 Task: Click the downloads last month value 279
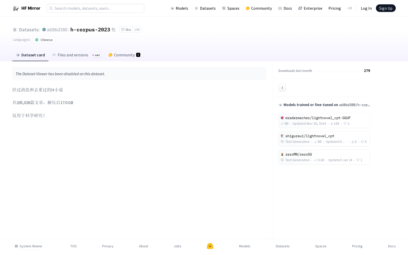367,71
